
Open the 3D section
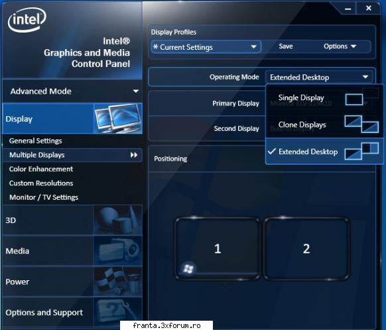[x=72, y=220]
